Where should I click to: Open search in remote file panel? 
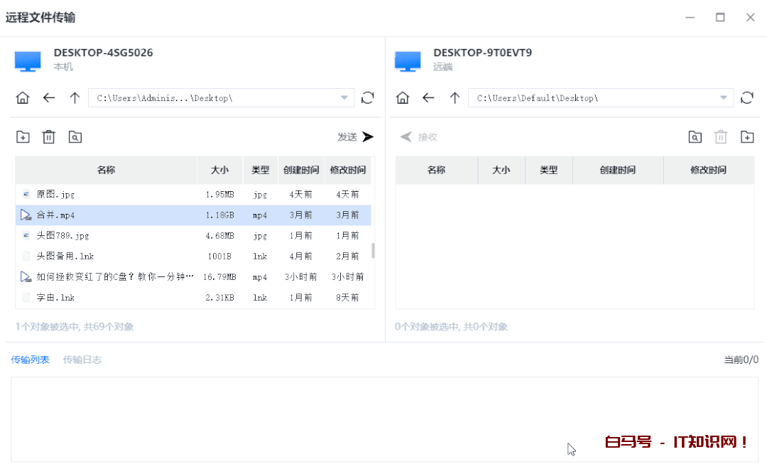point(695,137)
